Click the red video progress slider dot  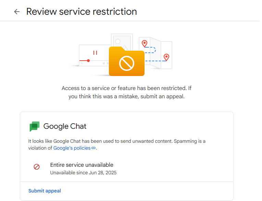click(88, 61)
